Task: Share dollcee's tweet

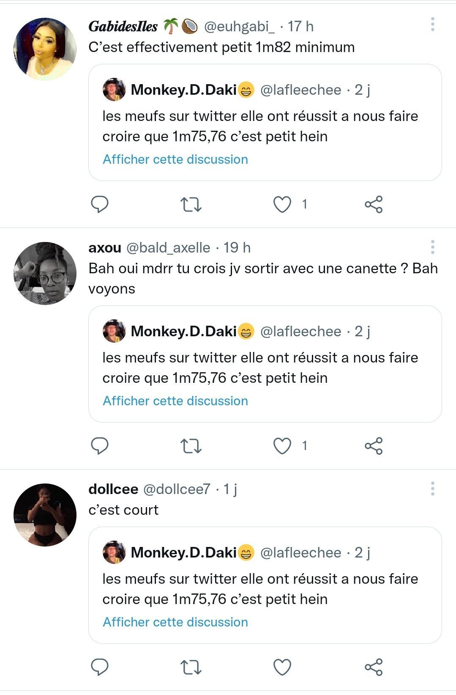Action: click(x=374, y=667)
